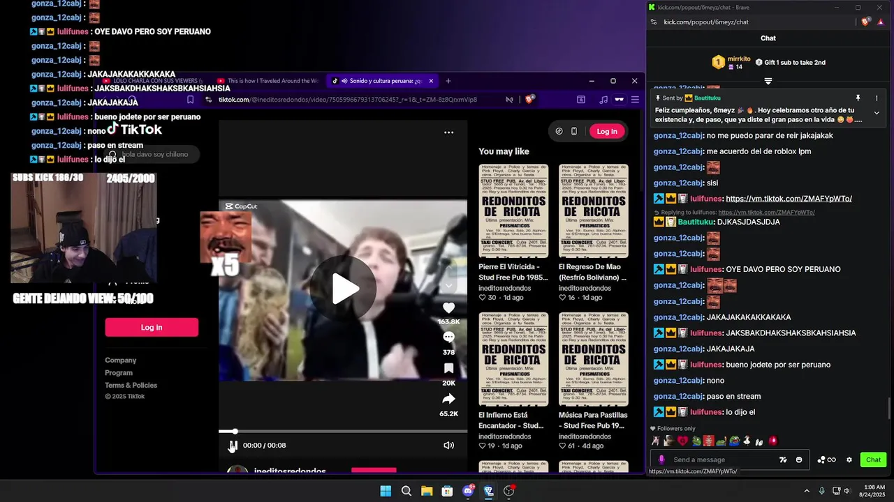
Task: Click the pink Log in button at top
Action: pos(607,131)
